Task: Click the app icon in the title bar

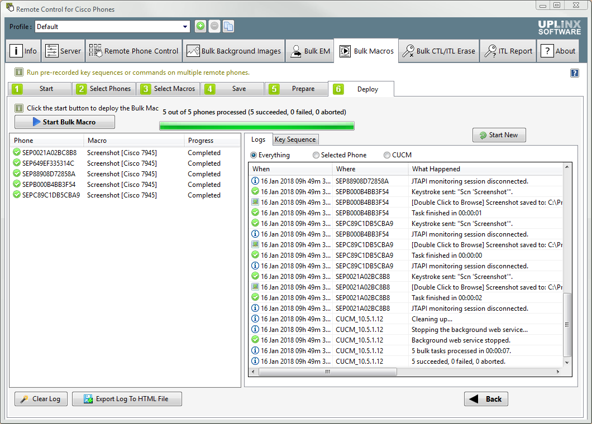Action: click(x=10, y=8)
